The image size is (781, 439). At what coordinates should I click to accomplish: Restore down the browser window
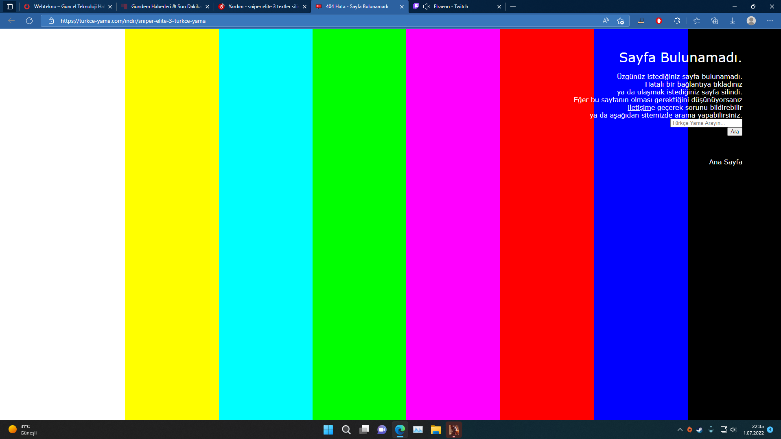pyautogui.click(x=753, y=7)
